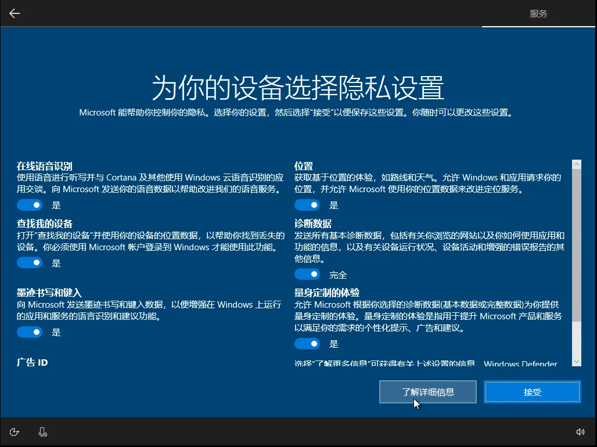
Task: Click the 接受 button
Action: tap(531, 392)
